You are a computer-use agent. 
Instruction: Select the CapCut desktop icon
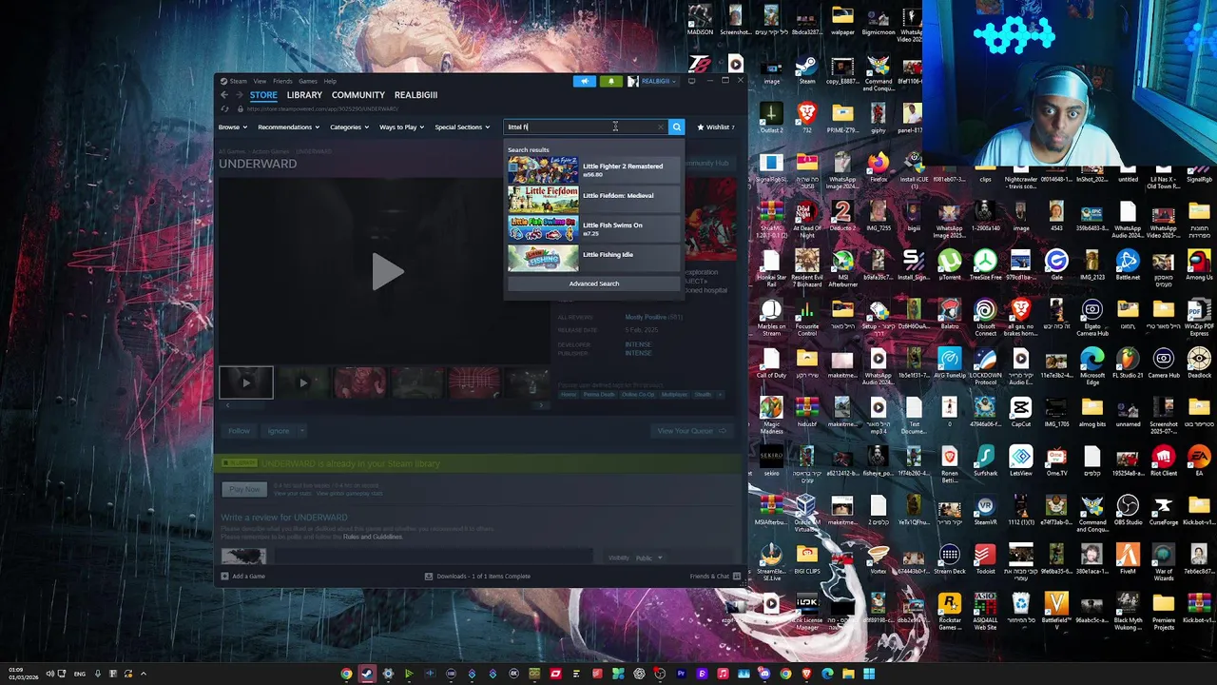tap(1020, 411)
